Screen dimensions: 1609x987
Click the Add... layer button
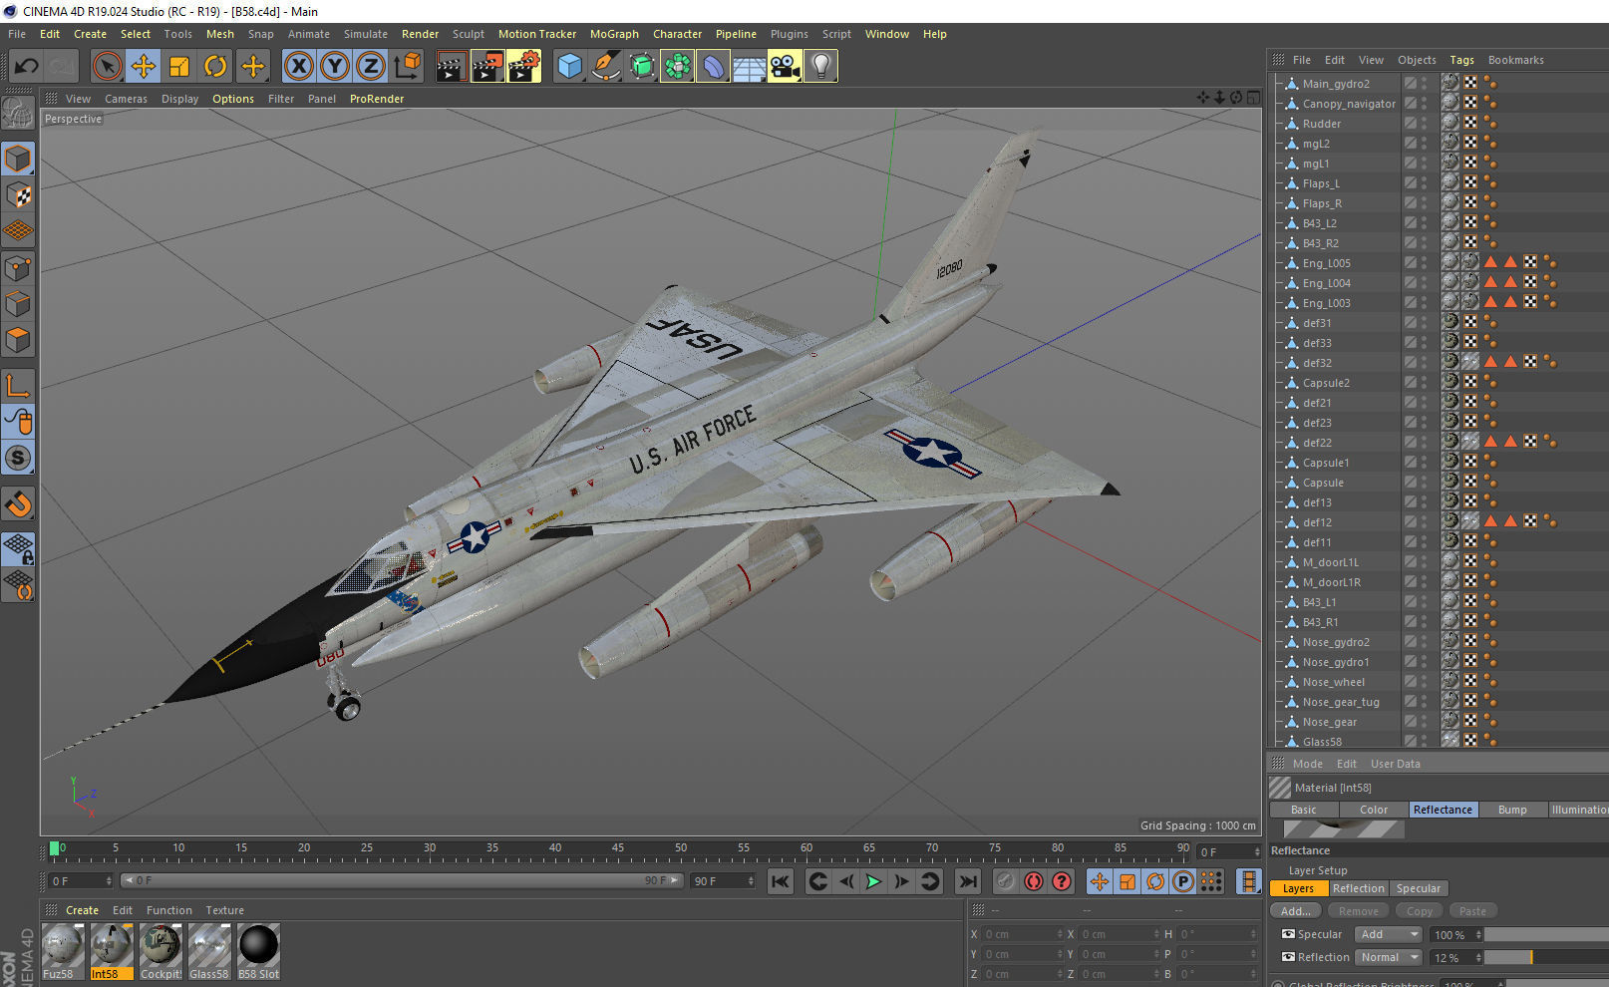click(x=1296, y=911)
